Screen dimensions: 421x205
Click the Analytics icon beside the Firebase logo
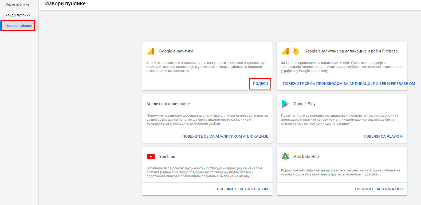coord(285,51)
